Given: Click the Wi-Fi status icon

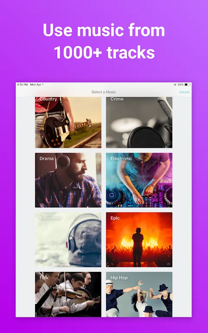Looking at the screenshot, I should tap(175, 85).
